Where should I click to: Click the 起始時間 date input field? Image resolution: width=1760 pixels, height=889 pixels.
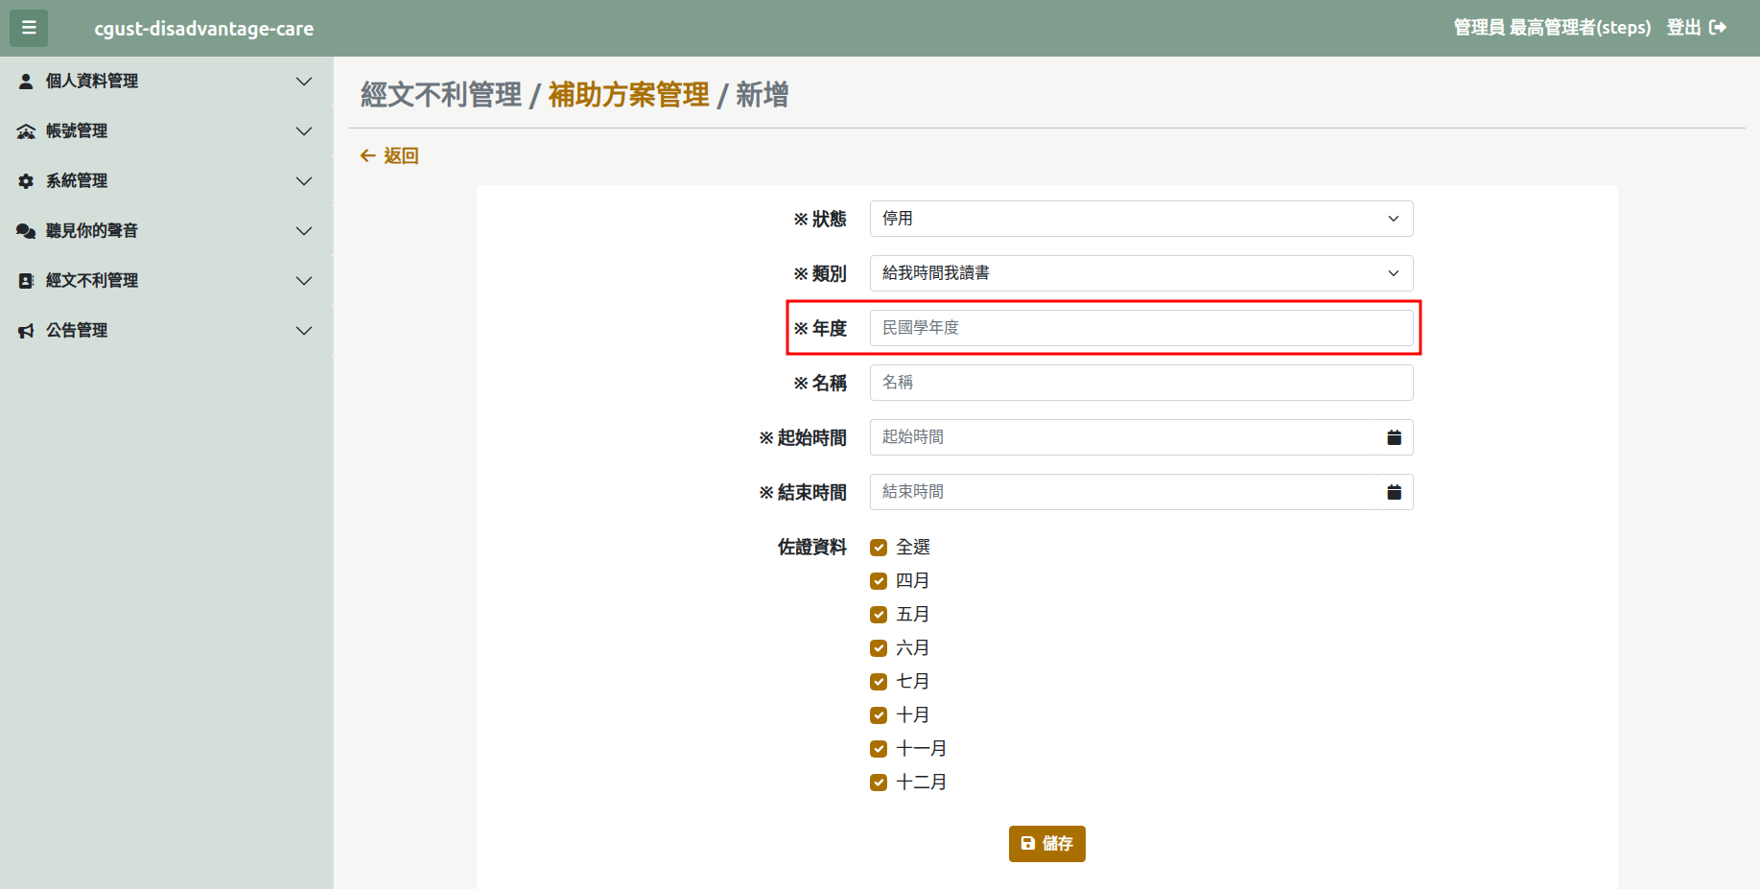1123,437
